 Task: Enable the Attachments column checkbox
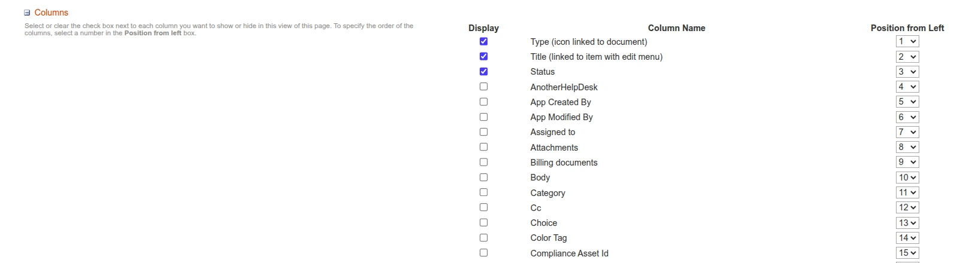pos(483,147)
